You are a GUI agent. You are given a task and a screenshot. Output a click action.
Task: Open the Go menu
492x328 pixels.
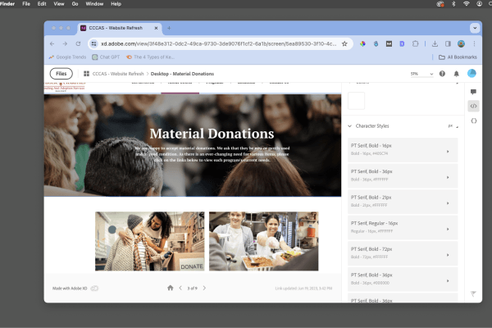pyautogui.click(x=75, y=4)
